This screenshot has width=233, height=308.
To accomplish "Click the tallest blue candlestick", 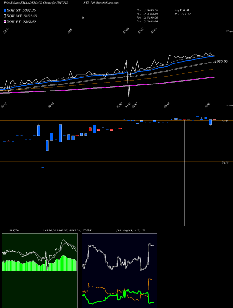I will [60, 133].
